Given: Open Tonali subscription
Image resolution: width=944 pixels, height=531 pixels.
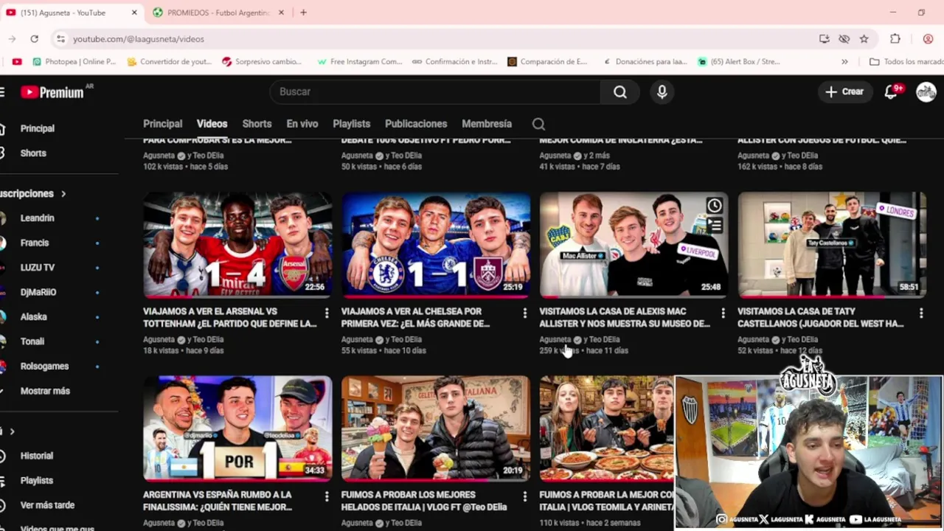Looking at the screenshot, I should pos(32,341).
